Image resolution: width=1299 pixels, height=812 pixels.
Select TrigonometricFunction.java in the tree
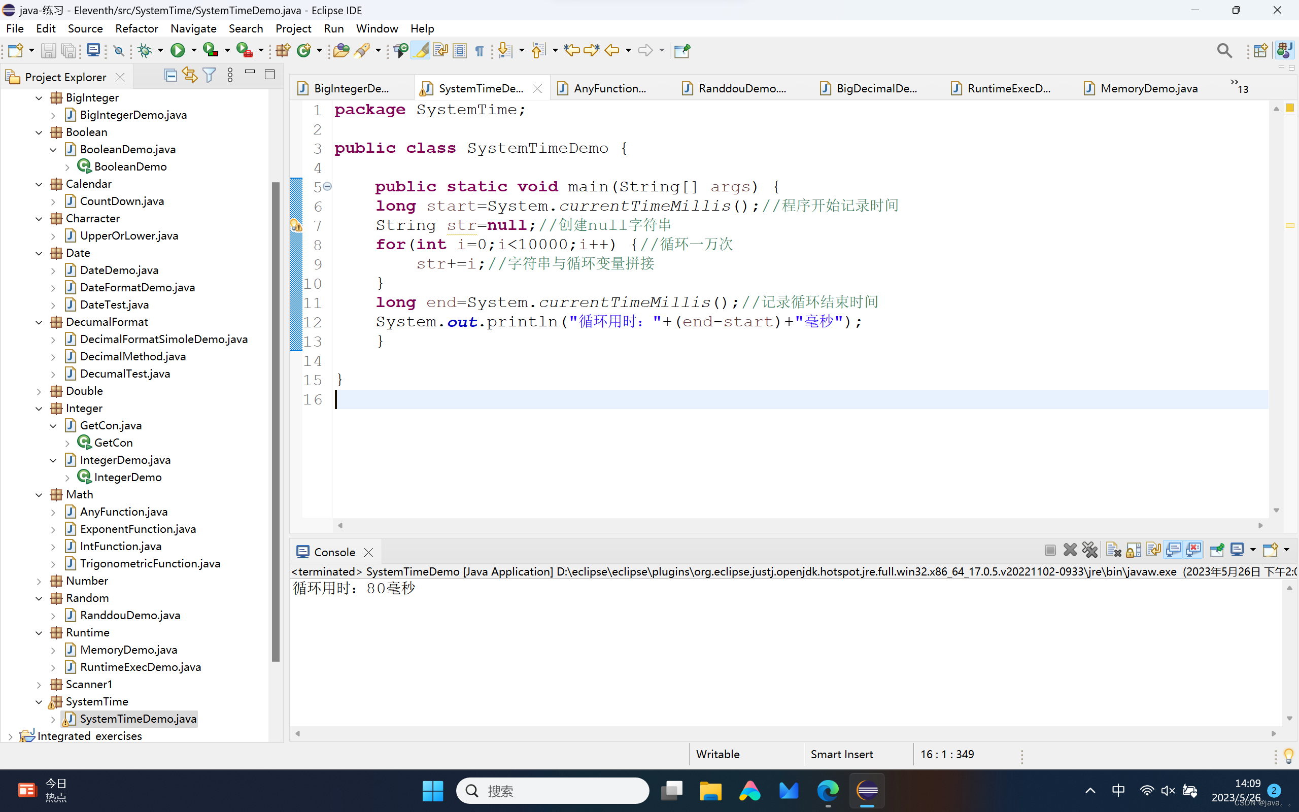click(150, 563)
